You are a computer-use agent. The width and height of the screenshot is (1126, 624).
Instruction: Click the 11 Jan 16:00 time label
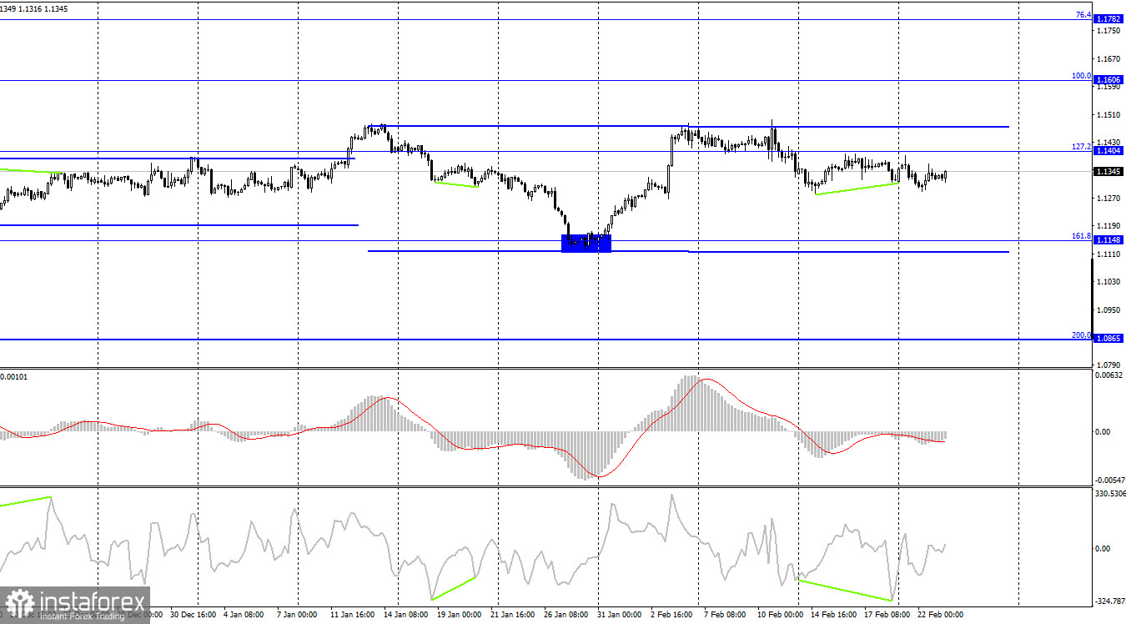(x=353, y=615)
